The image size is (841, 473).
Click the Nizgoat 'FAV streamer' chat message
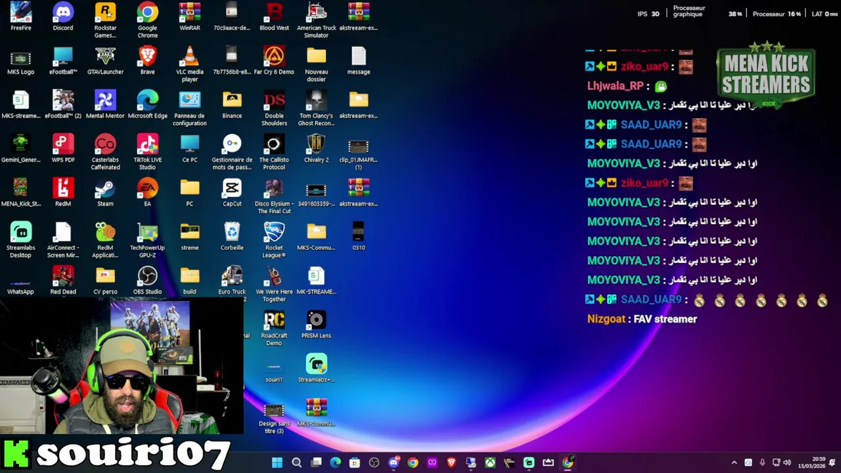pyautogui.click(x=642, y=319)
